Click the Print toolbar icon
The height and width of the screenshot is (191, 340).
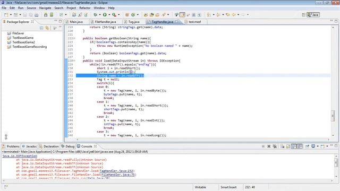click(x=37, y=15)
